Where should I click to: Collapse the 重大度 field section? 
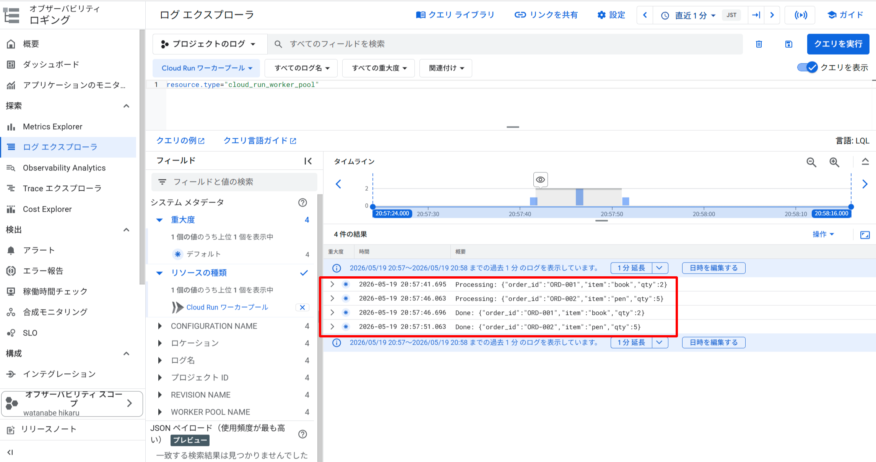coord(159,220)
